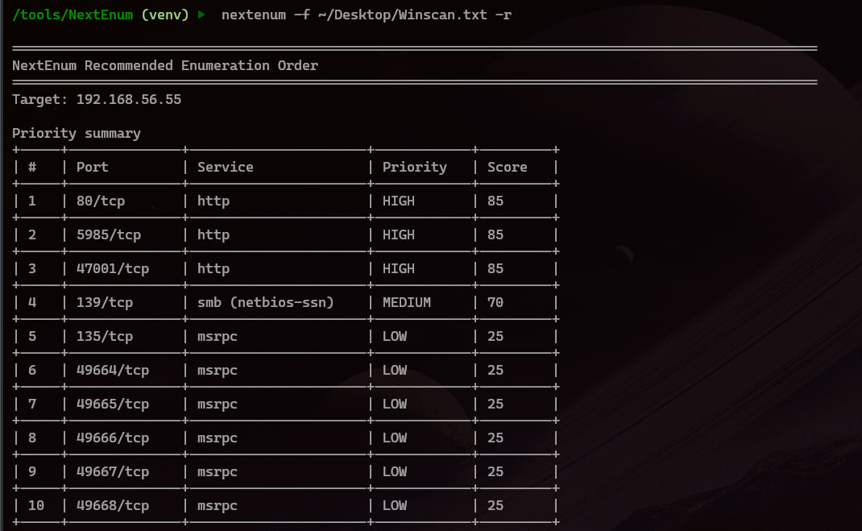Click HIGH priority in the 80/tcp row
Screen dimensions: 862x531
click(399, 201)
